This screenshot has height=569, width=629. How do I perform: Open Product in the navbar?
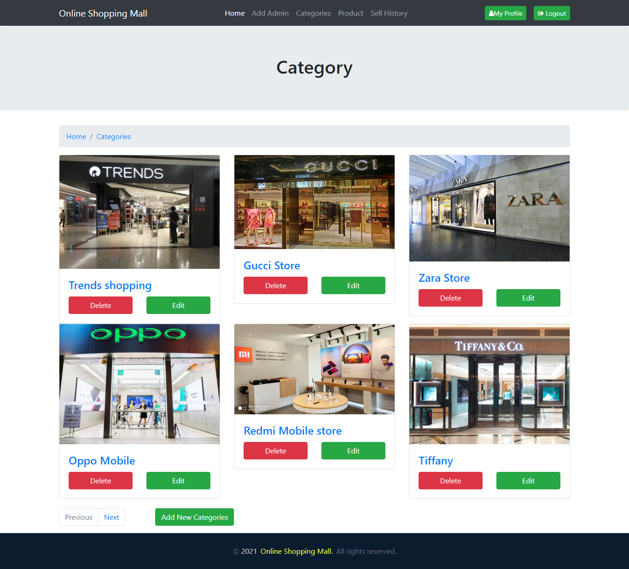click(x=350, y=13)
